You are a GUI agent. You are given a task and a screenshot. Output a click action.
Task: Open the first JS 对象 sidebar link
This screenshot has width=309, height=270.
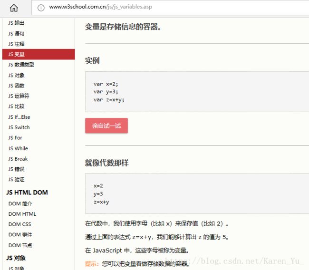tap(16, 75)
